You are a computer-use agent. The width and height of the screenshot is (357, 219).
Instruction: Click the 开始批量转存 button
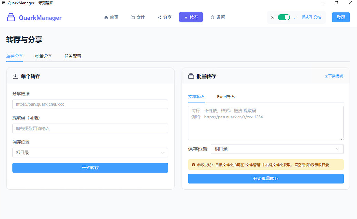[266, 179]
